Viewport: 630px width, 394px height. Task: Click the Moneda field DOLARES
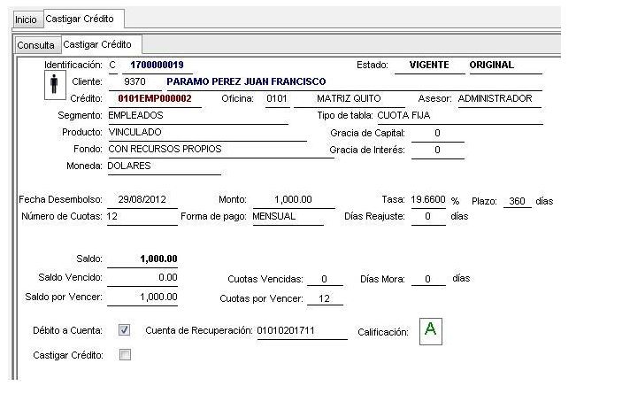pyautogui.click(x=164, y=166)
